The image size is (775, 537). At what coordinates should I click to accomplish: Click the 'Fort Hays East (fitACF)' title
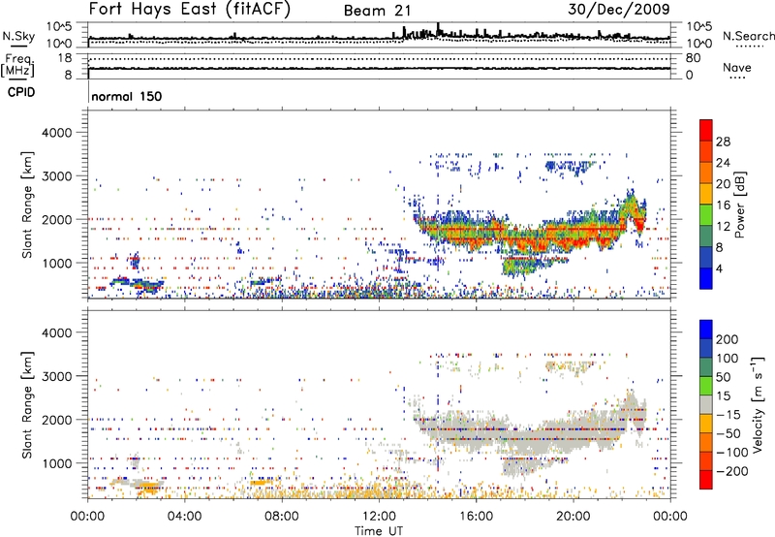pos(189,10)
